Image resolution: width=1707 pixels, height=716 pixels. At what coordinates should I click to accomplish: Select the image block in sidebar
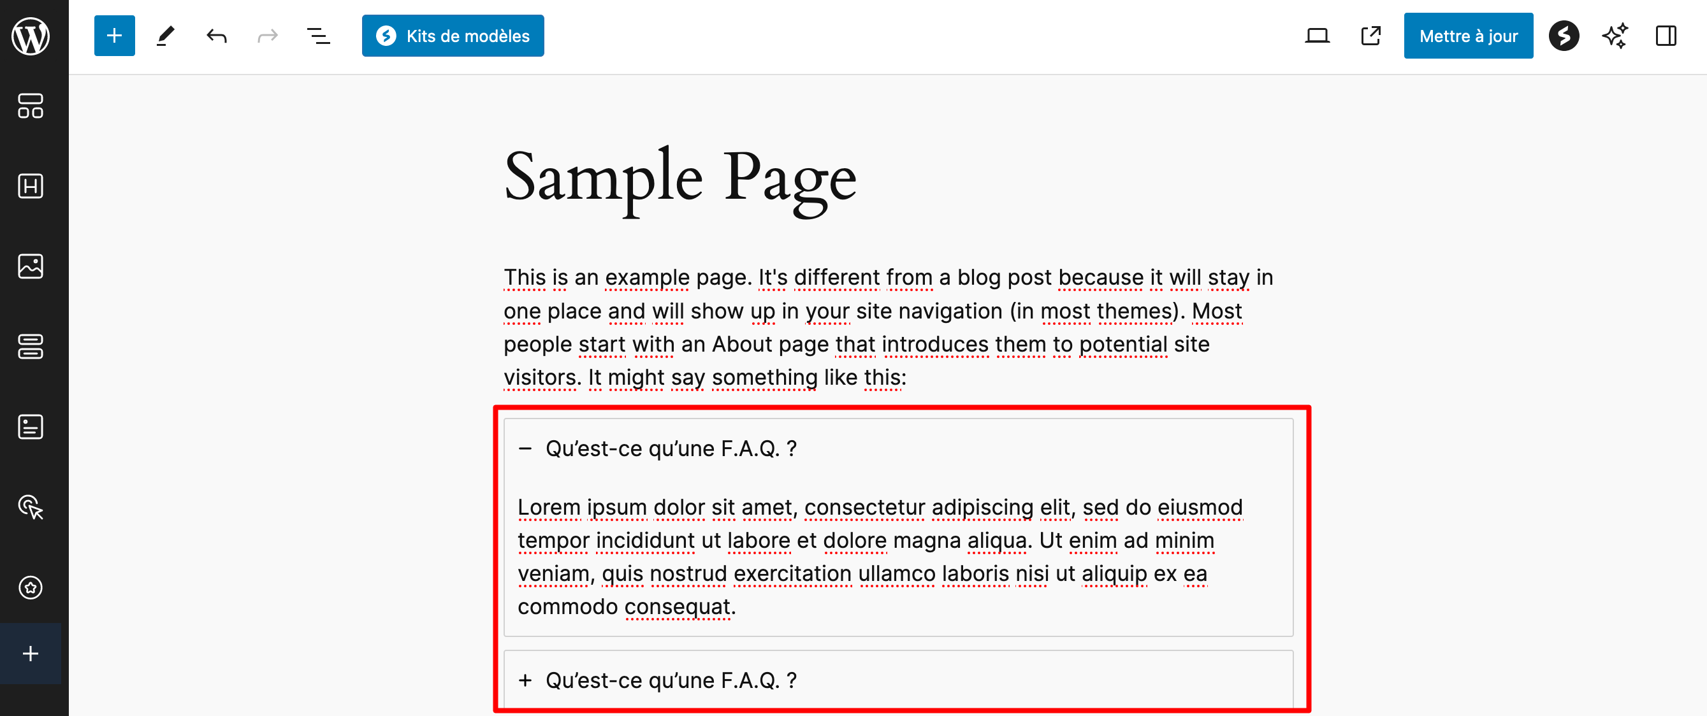[31, 266]
